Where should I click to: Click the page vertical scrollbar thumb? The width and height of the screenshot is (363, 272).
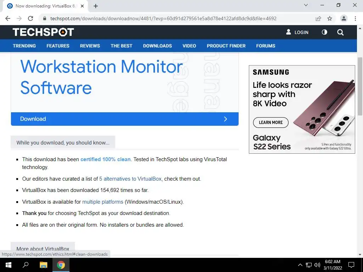(360, 86)
